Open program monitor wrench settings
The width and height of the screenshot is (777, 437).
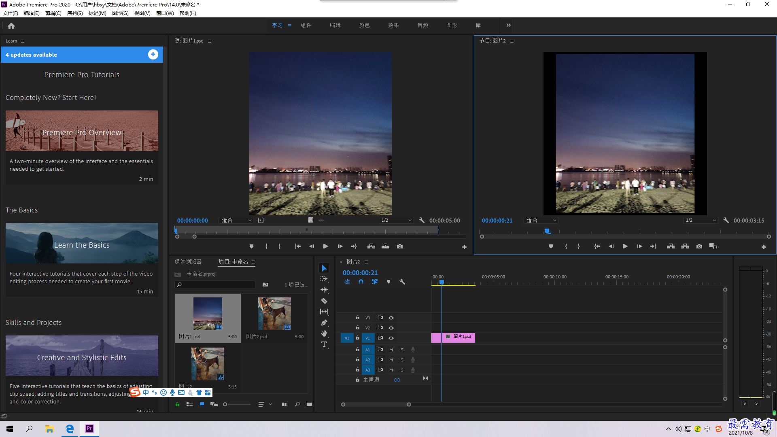coord(726,221)
